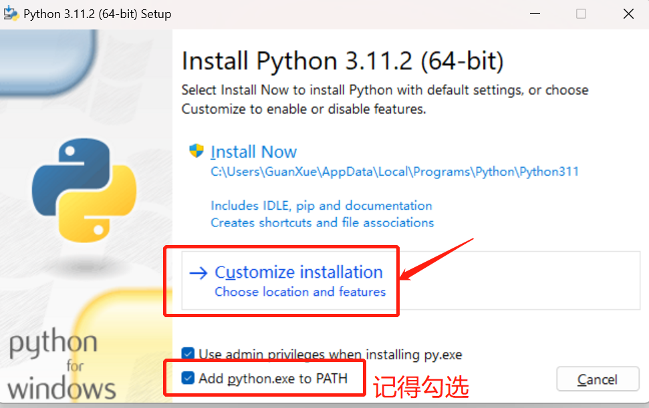Click the 'Install Python 3.11.2 (64-bit)' heading
The height and width of the screenshot is (408, 649).
(x=343, y=61)
